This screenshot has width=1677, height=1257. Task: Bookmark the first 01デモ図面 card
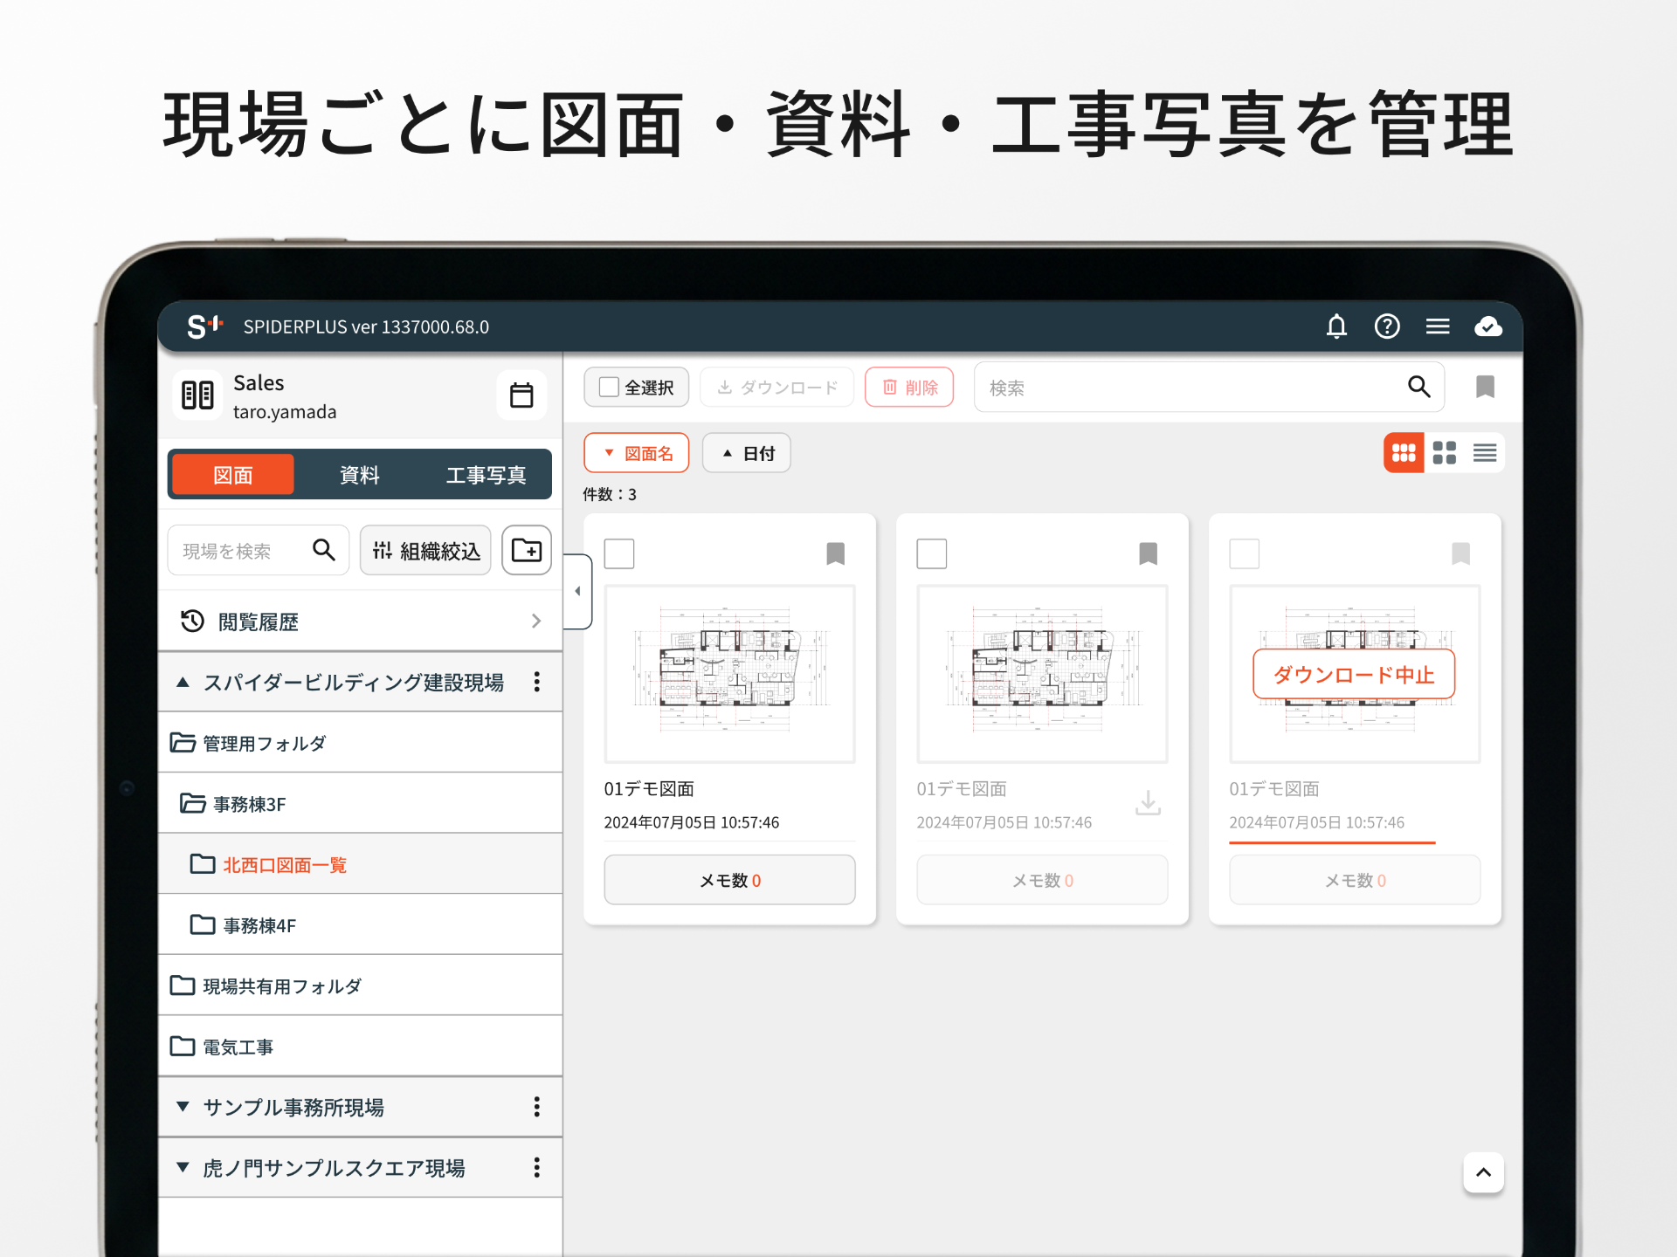[x=836, y=553]
